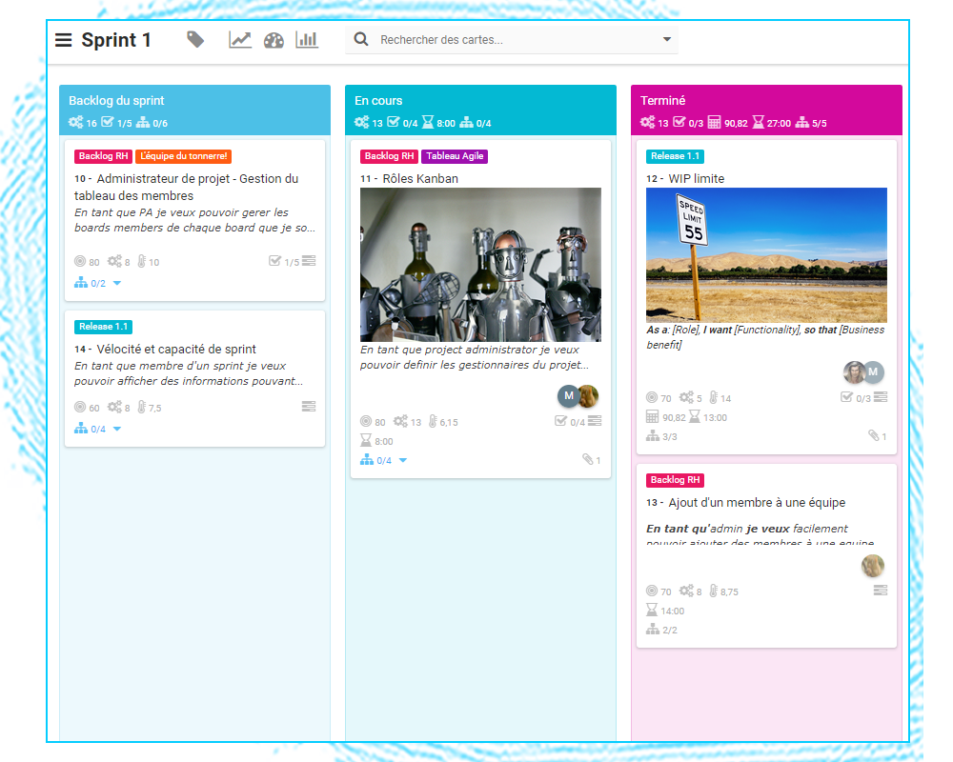
Task: Click the tag labels icon in the header
Action: [x=195, y=40]
